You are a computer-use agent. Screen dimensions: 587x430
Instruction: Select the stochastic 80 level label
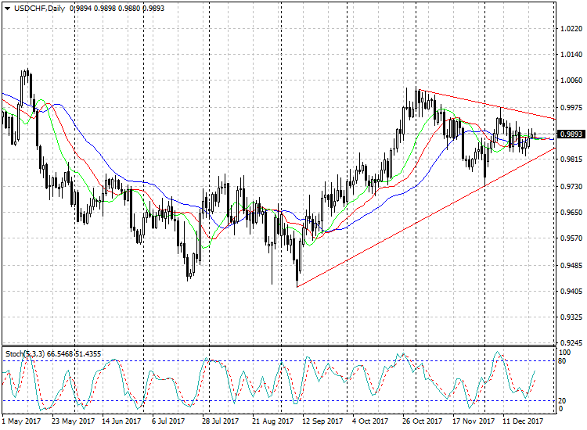pyautogui.click(x=562, y=361)
